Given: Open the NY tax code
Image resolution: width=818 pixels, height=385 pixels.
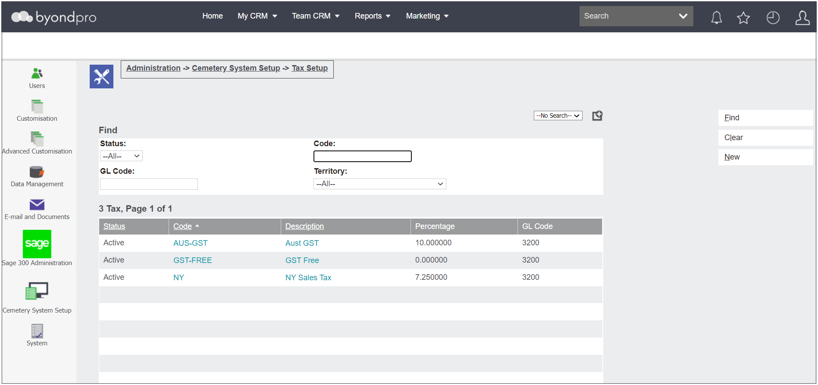Looking at the screenshot, I should [x=179, y=278].
